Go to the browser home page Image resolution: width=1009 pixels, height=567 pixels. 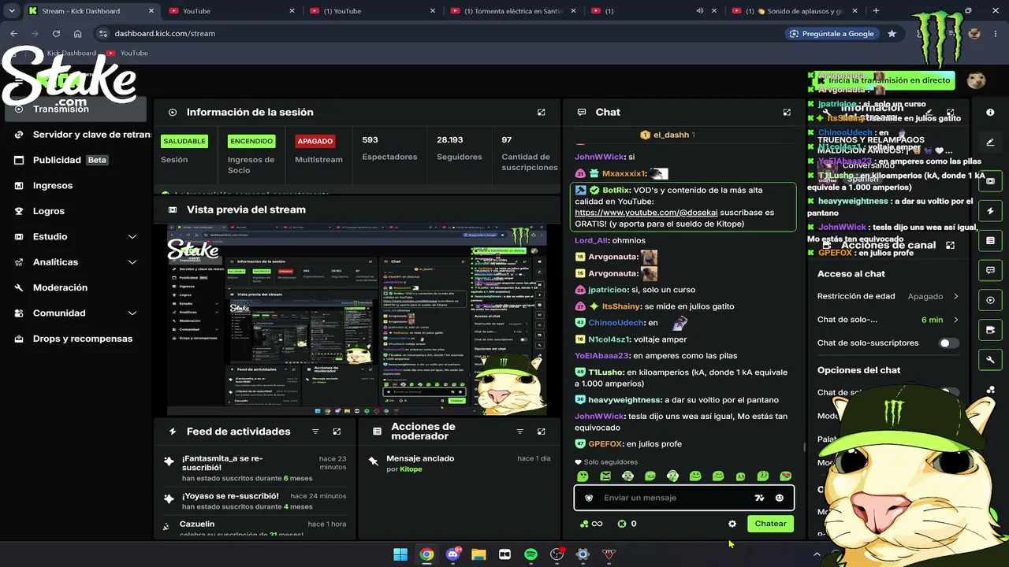pos(77,34)
